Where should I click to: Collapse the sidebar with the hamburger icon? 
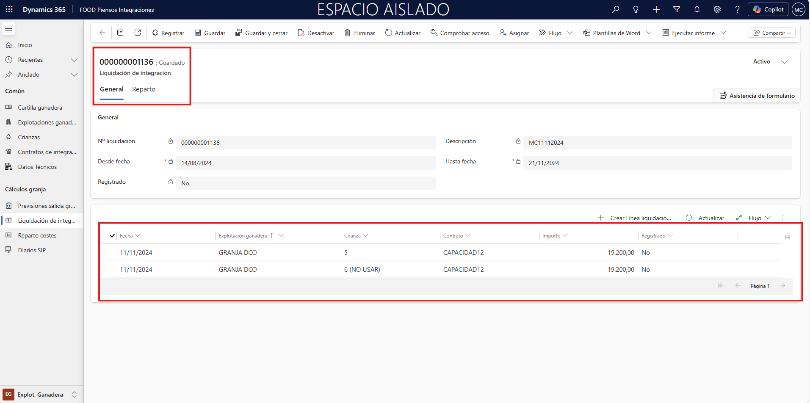8,29
